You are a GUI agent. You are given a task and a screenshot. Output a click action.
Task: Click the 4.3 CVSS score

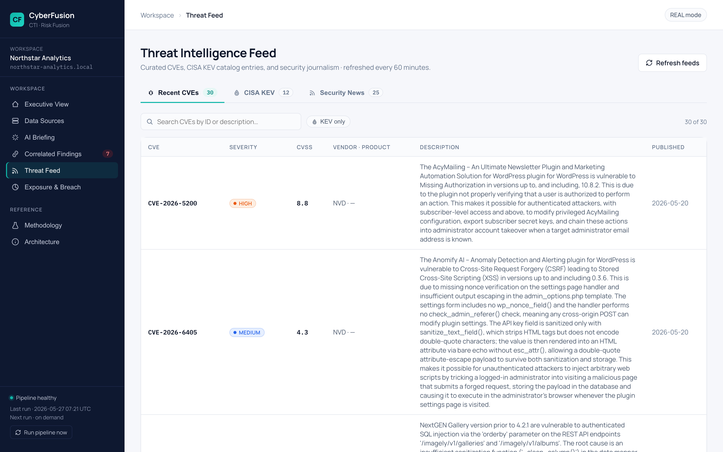pyautogui.click(x=302, y=332)
